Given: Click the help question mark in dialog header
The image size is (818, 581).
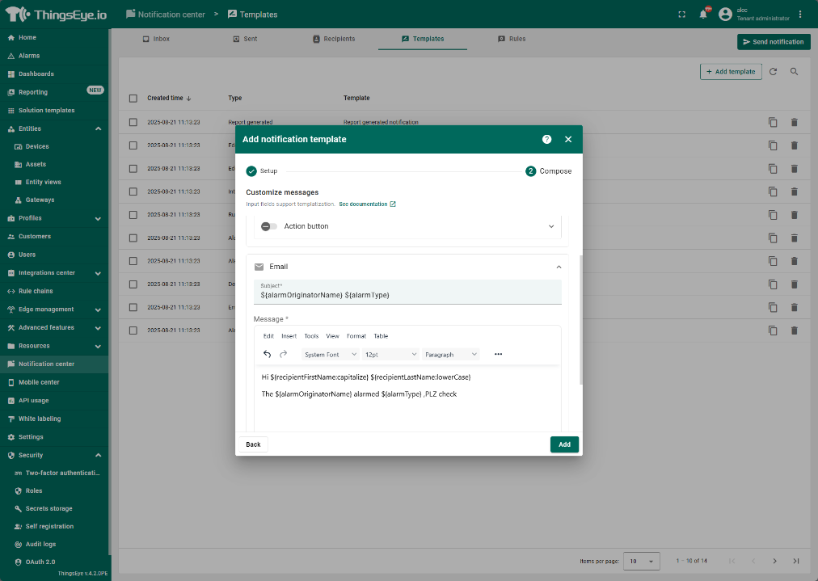Looking at the screenshot, I should [546, 139].
